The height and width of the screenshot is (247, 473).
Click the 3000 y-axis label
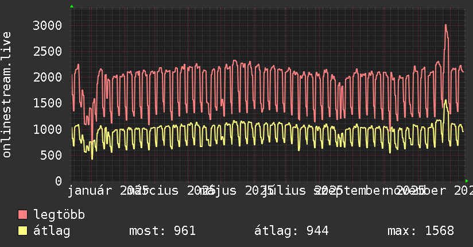click(48, 25)
